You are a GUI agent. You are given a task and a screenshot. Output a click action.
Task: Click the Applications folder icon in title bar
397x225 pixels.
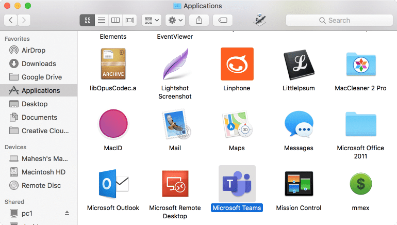(177, 6)
